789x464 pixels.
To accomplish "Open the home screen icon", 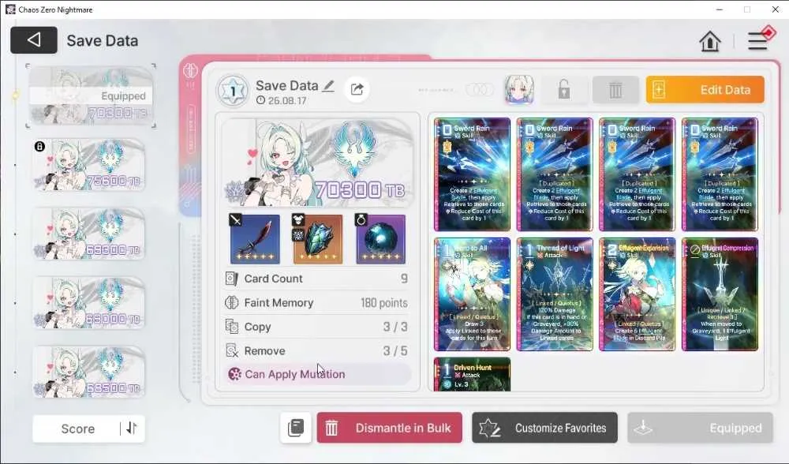I will (709, 41).
